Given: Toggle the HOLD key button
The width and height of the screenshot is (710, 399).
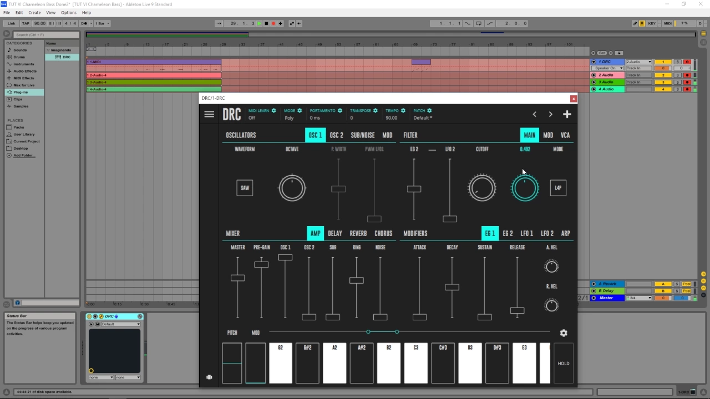Looking at the screenshot, I should (x=564, y=364).
